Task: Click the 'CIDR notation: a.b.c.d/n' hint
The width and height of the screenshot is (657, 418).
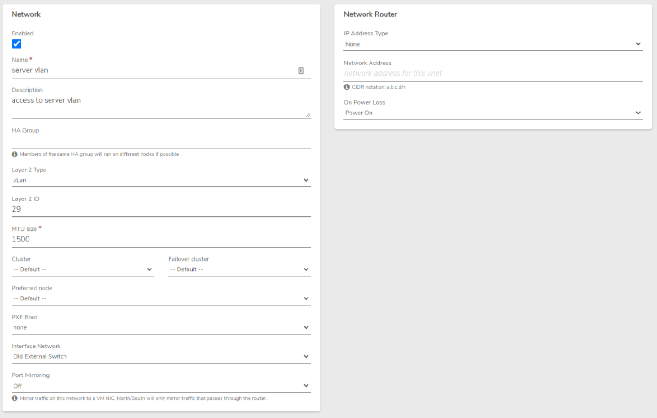Action: pyautogui.click(x=378, y=87)
